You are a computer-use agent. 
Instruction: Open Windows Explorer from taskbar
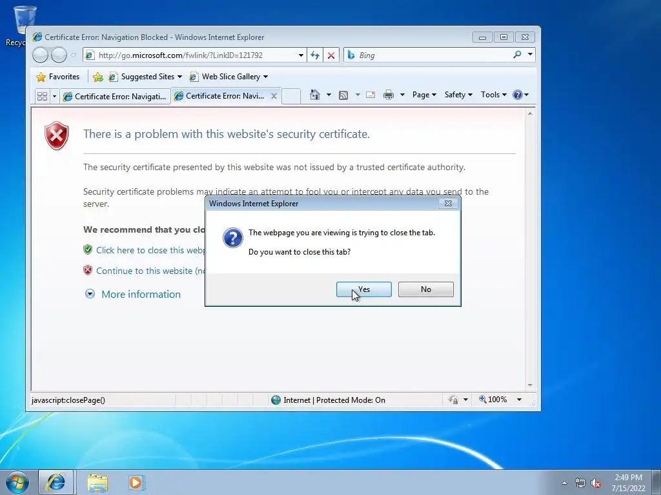click(97, 483)
